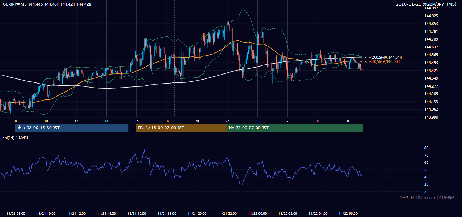Click the 11/22 02:00 timestamp
Viewport: 462px width, 217px height.
(x=288, y=214)
